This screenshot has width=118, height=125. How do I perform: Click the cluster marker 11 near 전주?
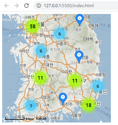[40, 78]
